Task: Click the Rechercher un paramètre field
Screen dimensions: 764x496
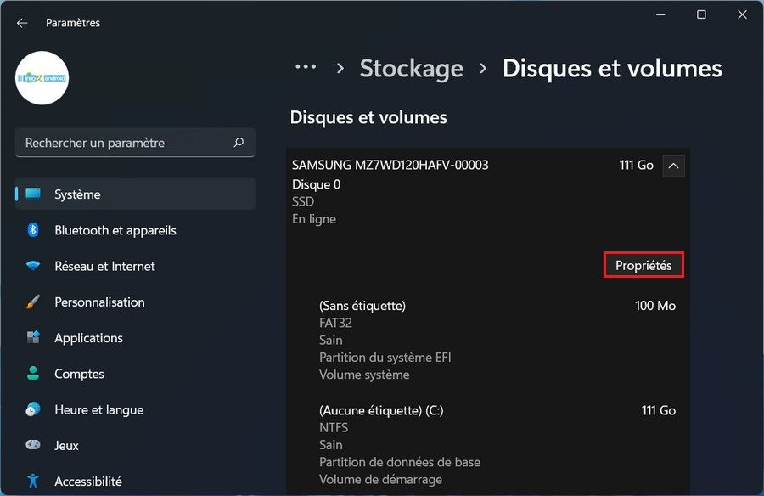Action: [x=127, y=142]
